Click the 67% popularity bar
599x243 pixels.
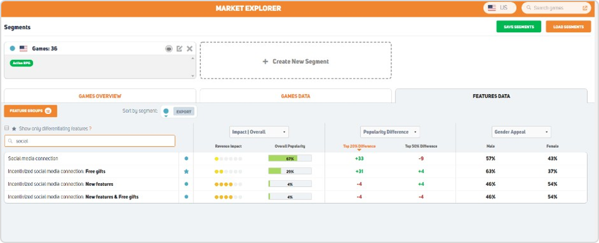coord(290,158)
